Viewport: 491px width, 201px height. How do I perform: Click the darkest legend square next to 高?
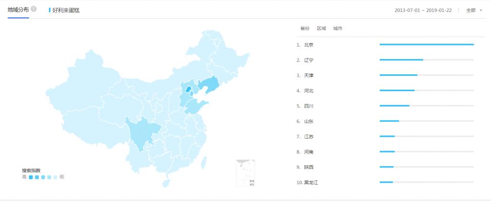tap(31, 177)
